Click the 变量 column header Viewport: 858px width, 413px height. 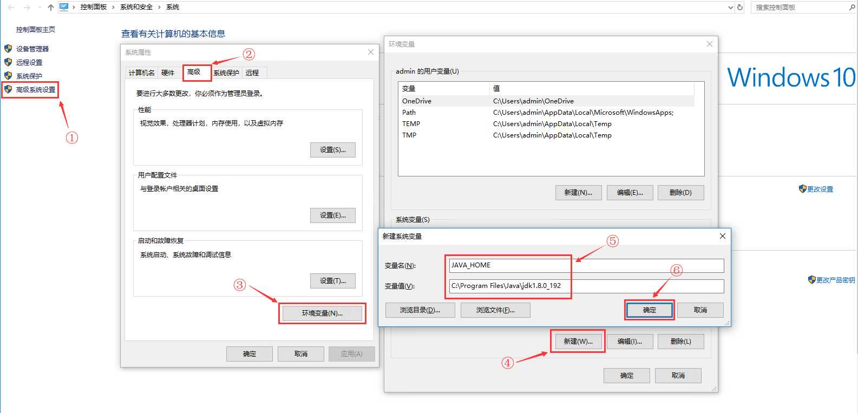pos(444,89)
